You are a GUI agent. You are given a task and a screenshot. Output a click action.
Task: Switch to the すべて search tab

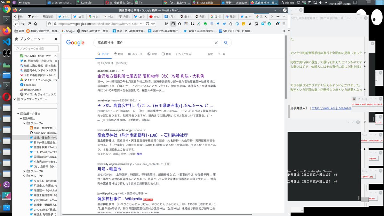tap(103, 54)
